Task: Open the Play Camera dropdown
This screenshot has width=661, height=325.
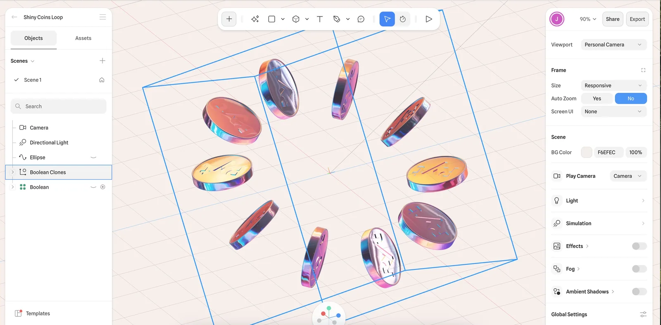Action: click(x=628, y=176)
